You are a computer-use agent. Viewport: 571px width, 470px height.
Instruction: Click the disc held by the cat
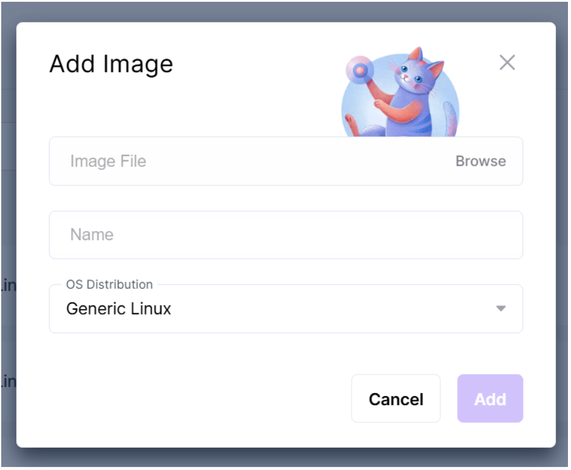[x=360, y=70]
